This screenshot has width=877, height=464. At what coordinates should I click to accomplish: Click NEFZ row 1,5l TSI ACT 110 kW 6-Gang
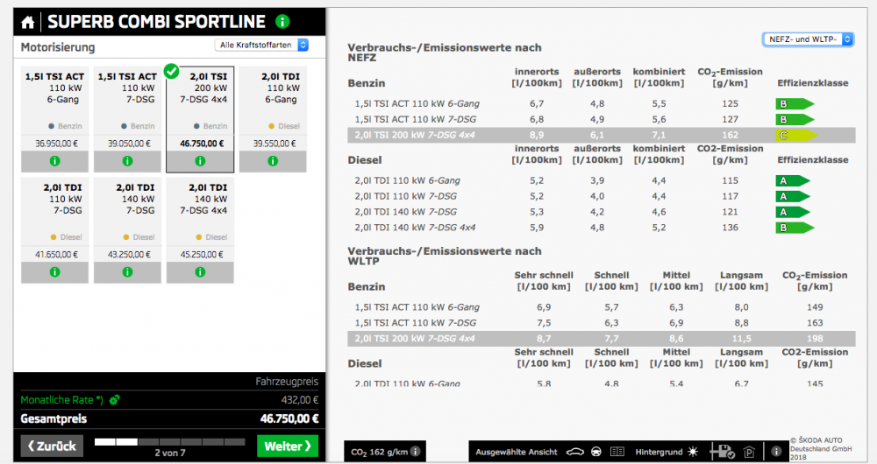[x=602, y=104]
